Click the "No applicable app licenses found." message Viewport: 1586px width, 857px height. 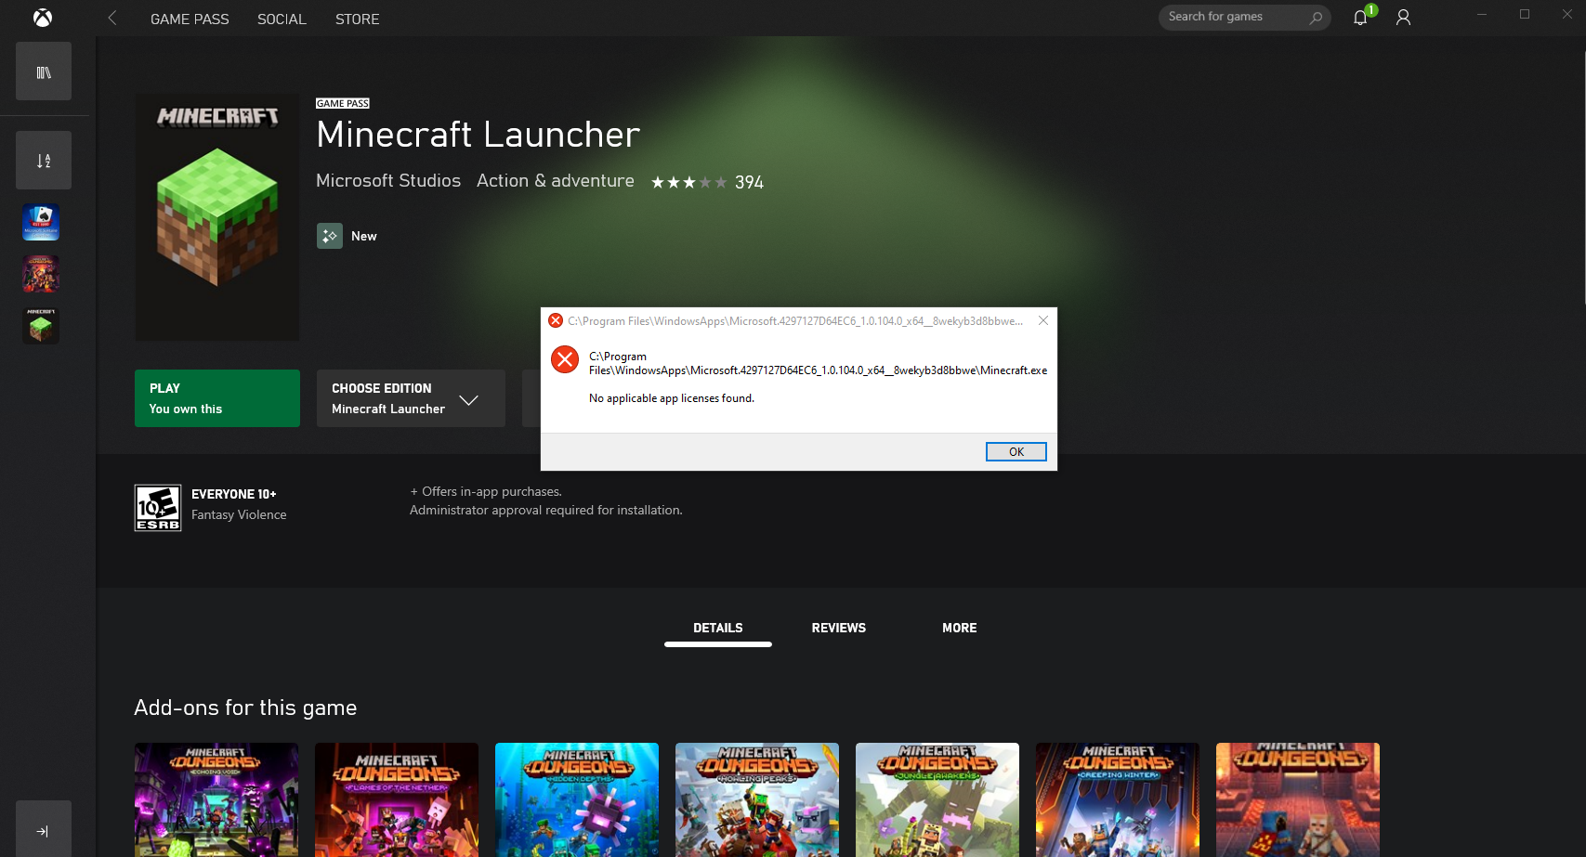(672, 398)
